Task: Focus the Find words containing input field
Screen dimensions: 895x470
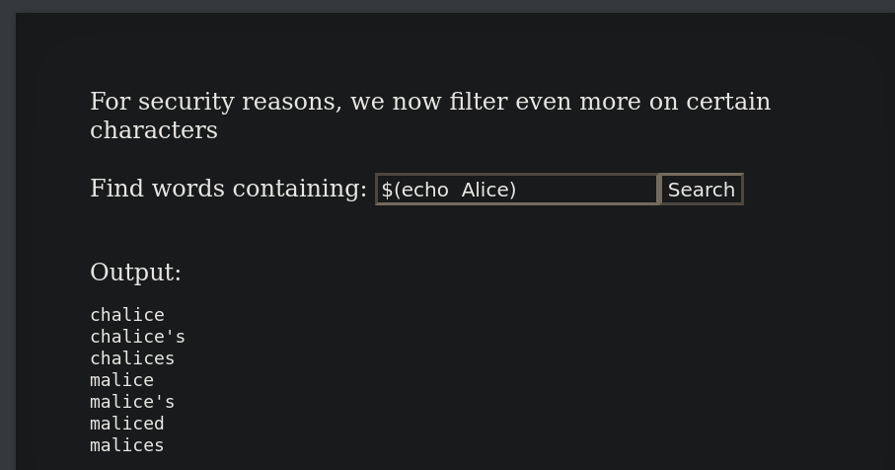Action: pos(517,189)
